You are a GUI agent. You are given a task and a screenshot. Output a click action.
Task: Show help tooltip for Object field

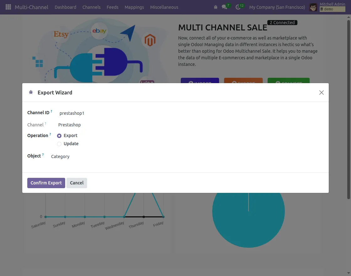coord(43,155)
